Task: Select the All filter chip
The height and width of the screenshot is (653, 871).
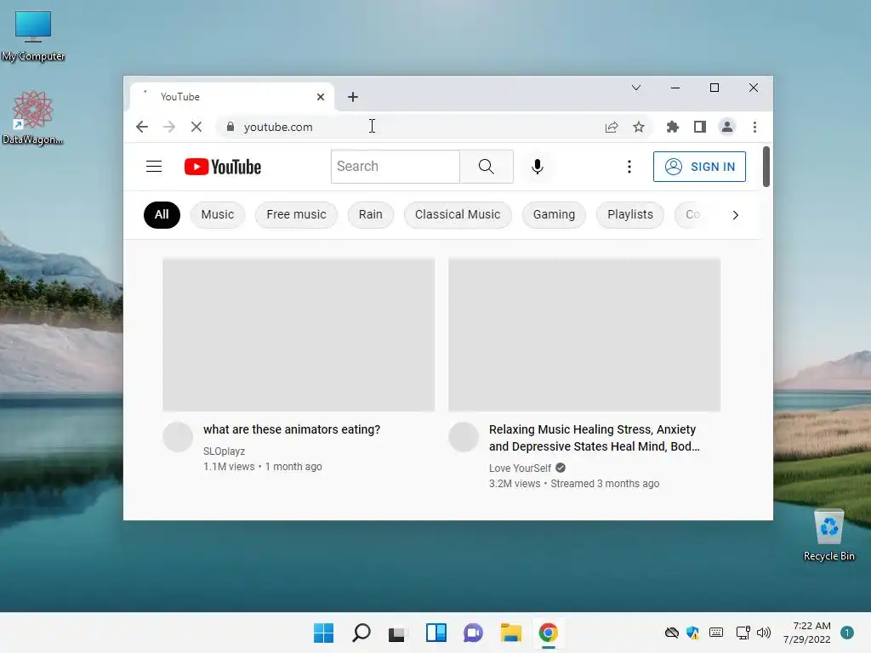Action: (x=162, y=215)
